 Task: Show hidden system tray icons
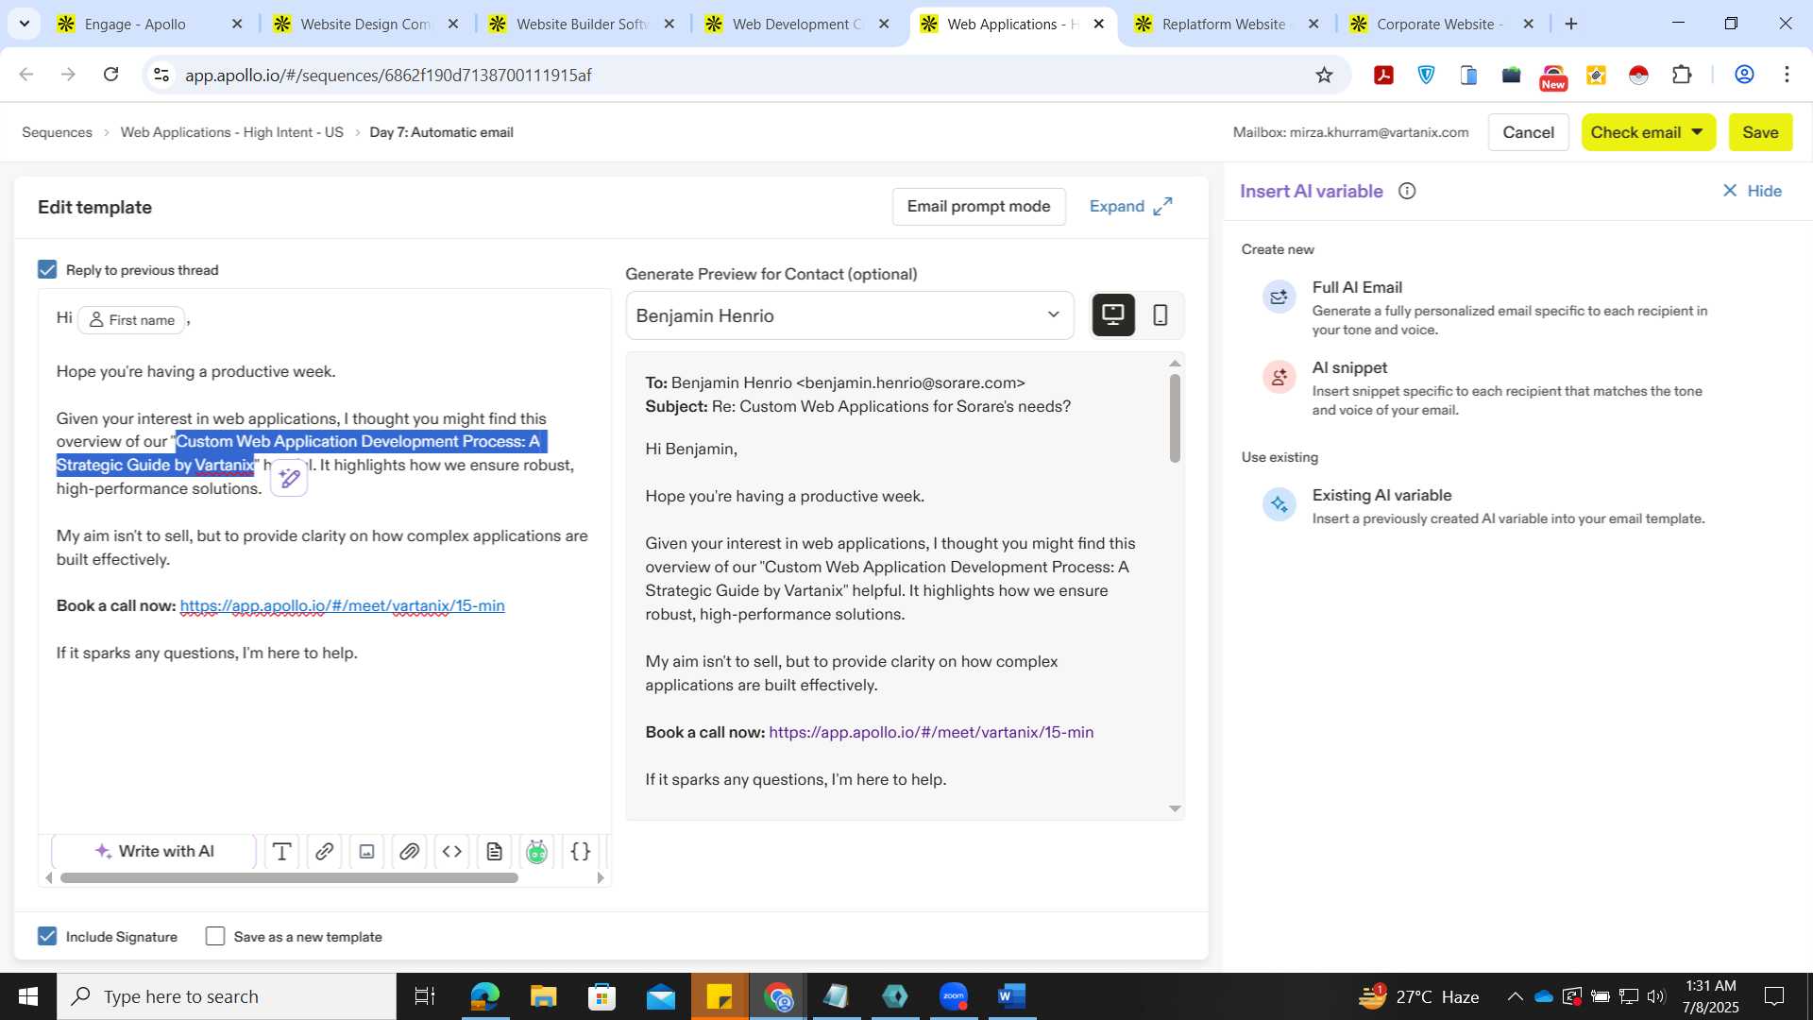(x=1515, y=996)
